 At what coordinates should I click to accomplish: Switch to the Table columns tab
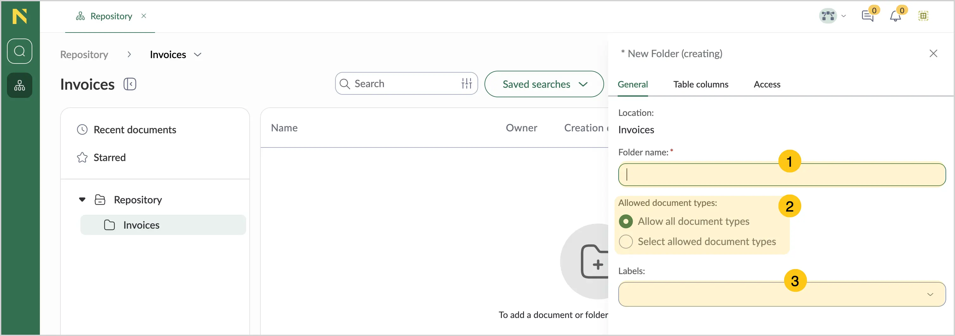pos(701,84)
